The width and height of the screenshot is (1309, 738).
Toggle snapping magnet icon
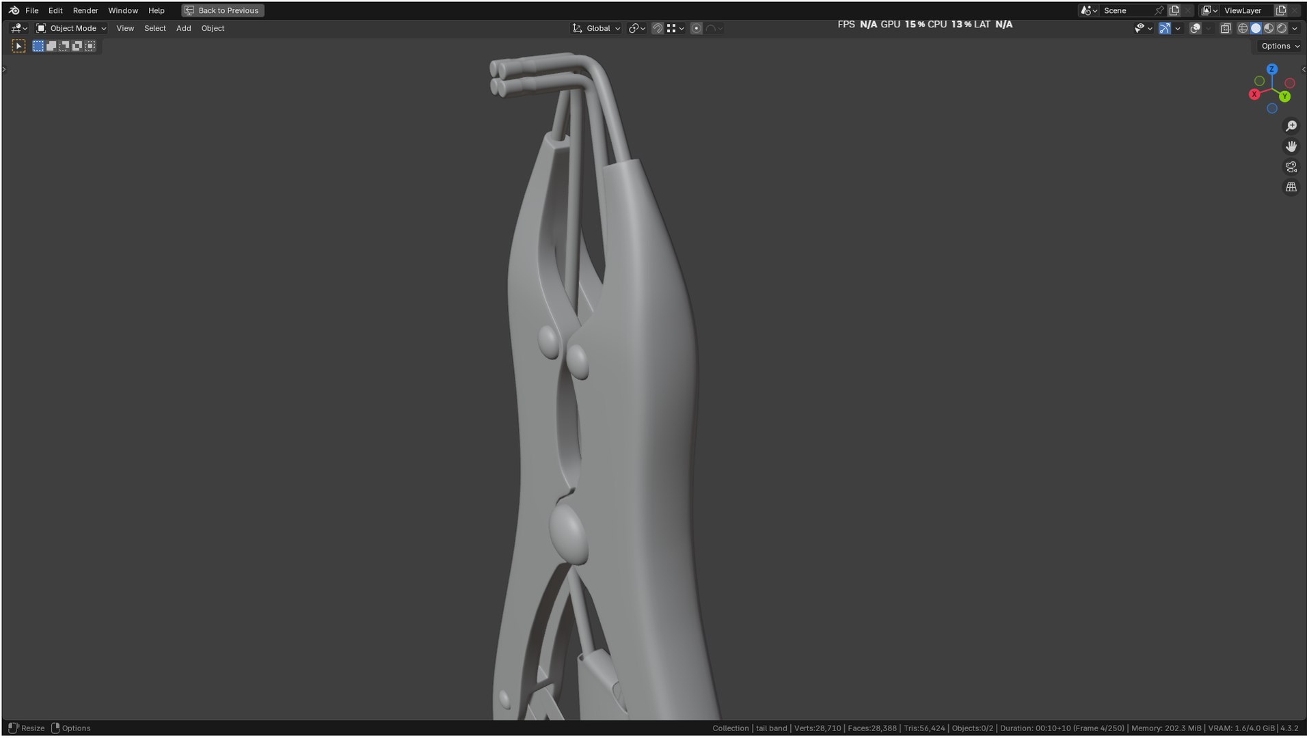click(658, 28)
